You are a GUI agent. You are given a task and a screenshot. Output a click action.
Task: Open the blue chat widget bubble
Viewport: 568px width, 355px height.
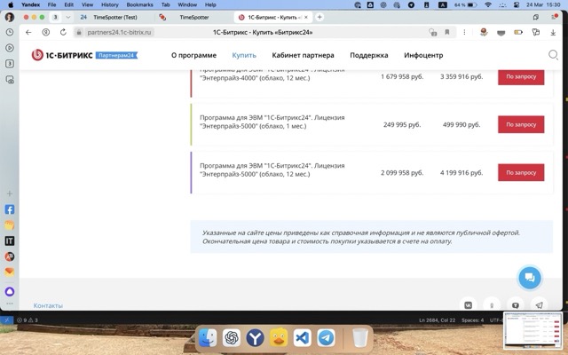point(530,278)
